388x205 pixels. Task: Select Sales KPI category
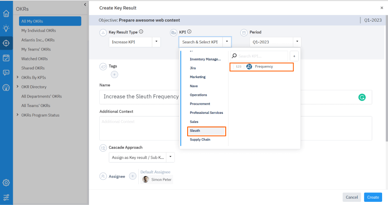coord(194,122)
